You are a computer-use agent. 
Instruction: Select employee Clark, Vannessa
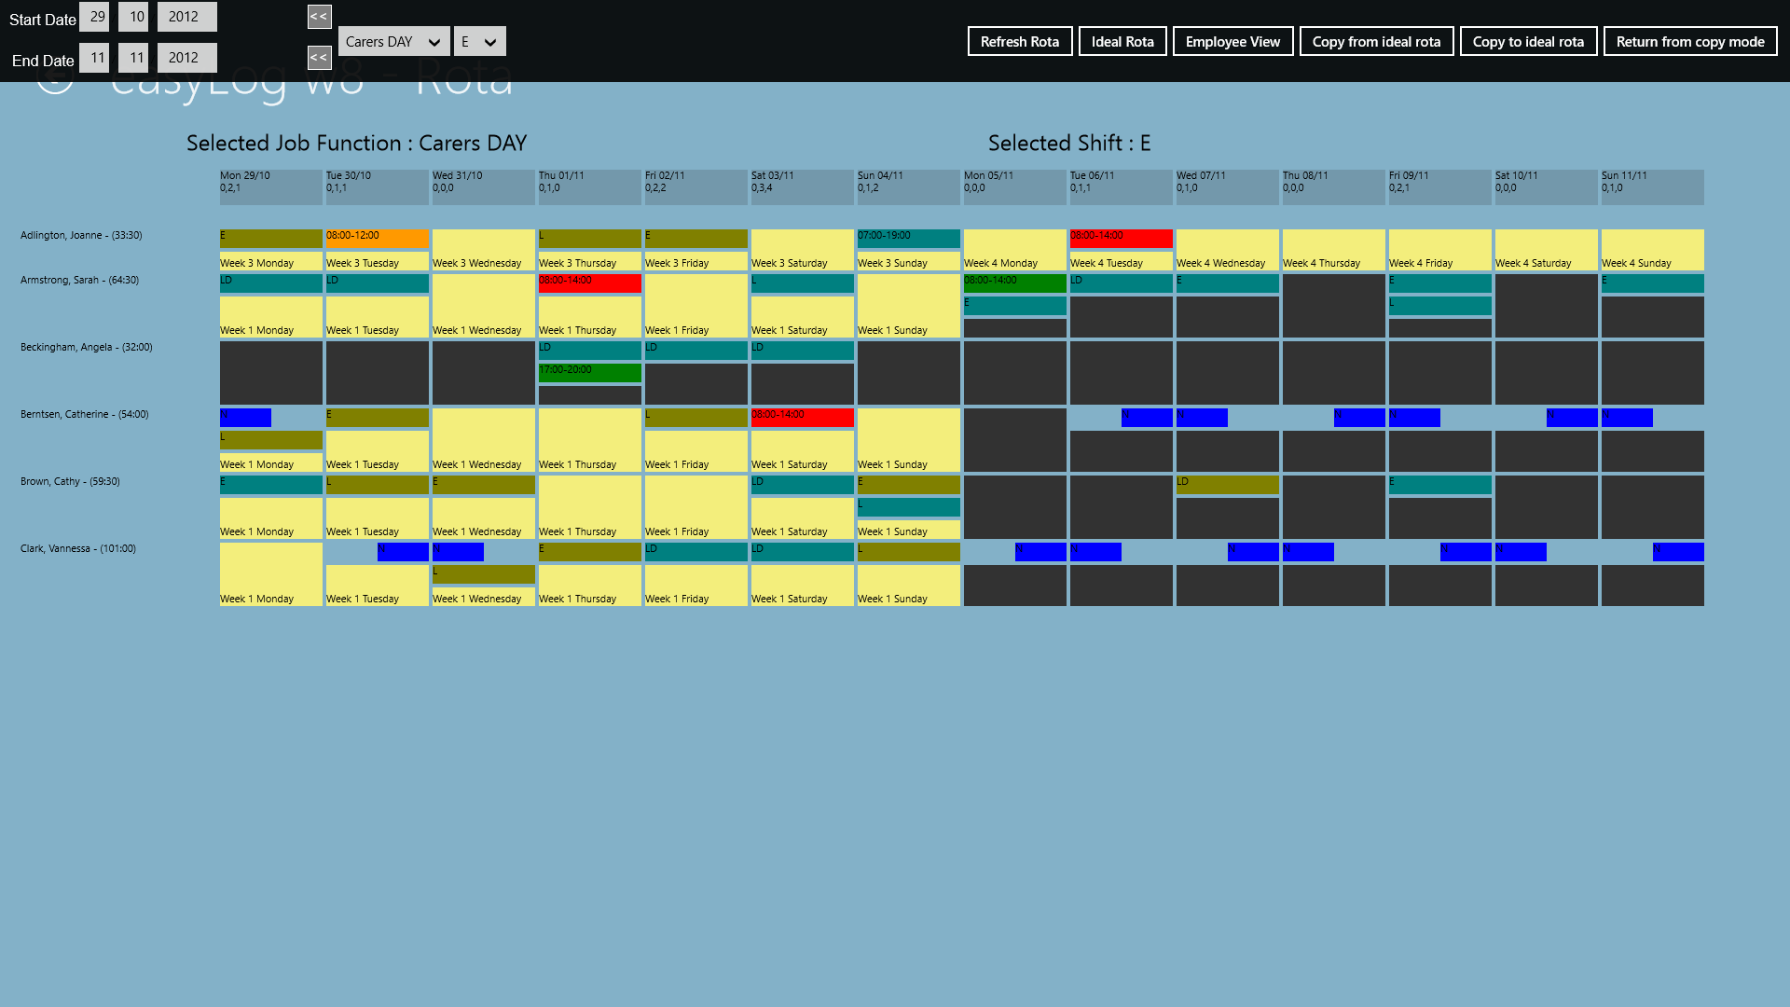click(78, 548)
